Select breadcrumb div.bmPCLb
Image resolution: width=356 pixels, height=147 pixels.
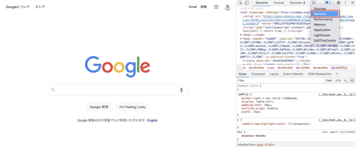[x=339, y=68]
